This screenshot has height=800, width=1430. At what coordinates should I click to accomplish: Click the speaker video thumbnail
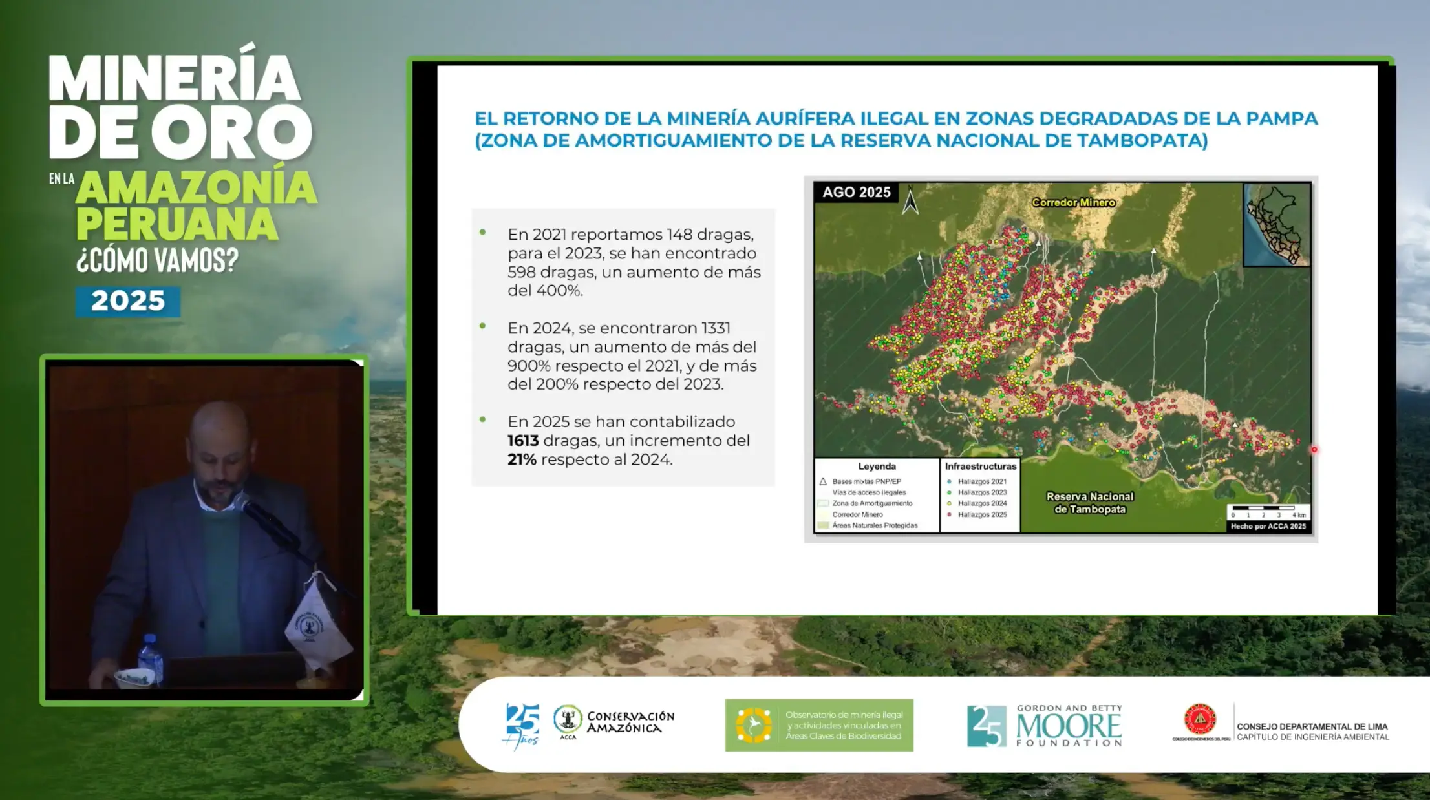coord(204,529)
